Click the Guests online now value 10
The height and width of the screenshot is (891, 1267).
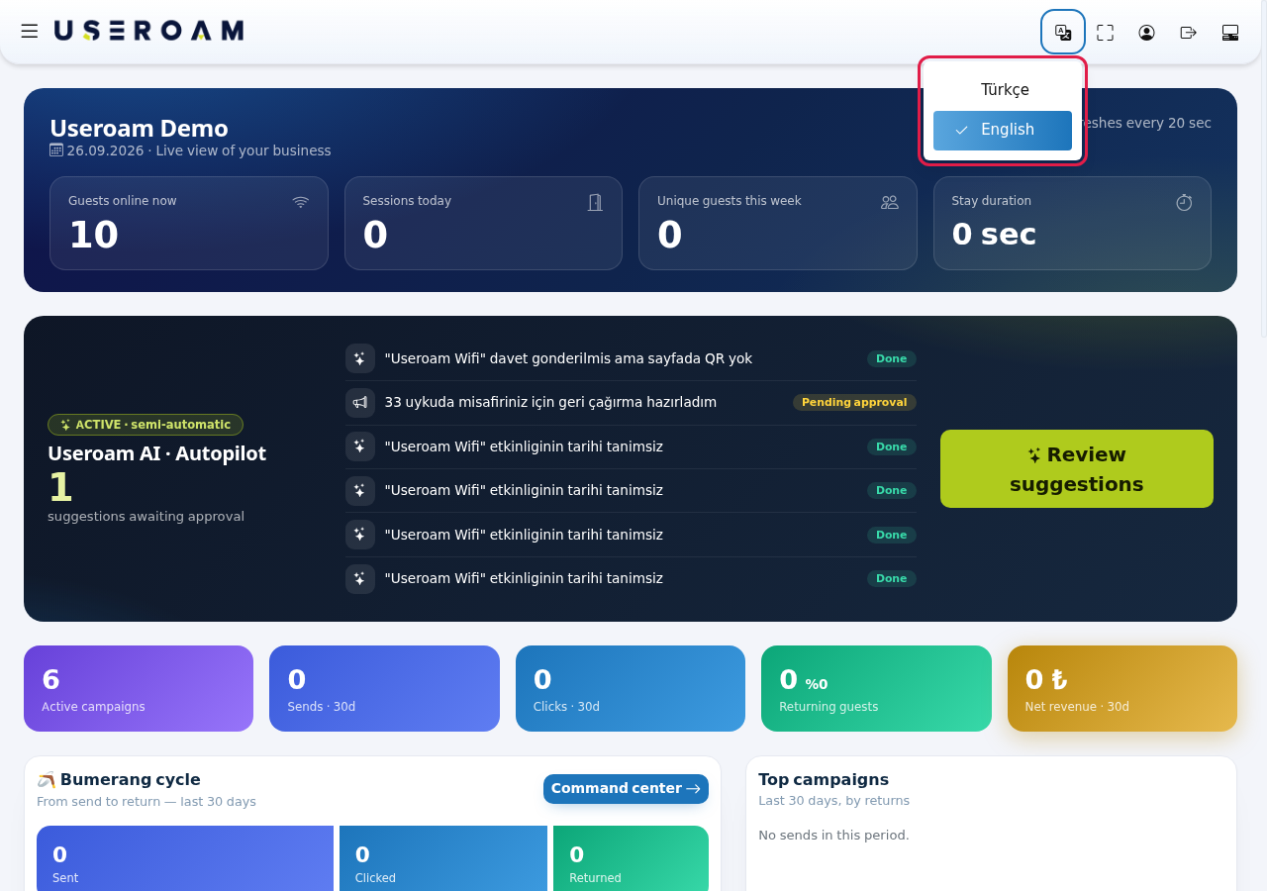pos(93,236)
